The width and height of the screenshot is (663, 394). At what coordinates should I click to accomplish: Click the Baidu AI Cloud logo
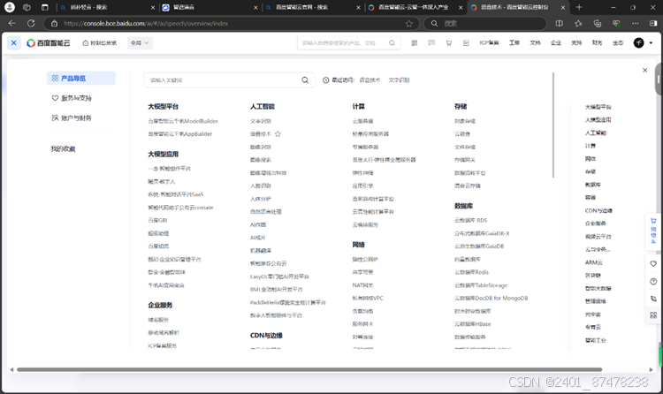click(x=49, y=42)
